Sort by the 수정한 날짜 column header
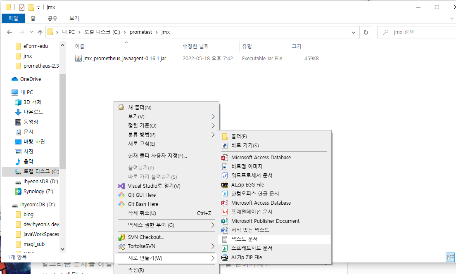 point(196,46)
